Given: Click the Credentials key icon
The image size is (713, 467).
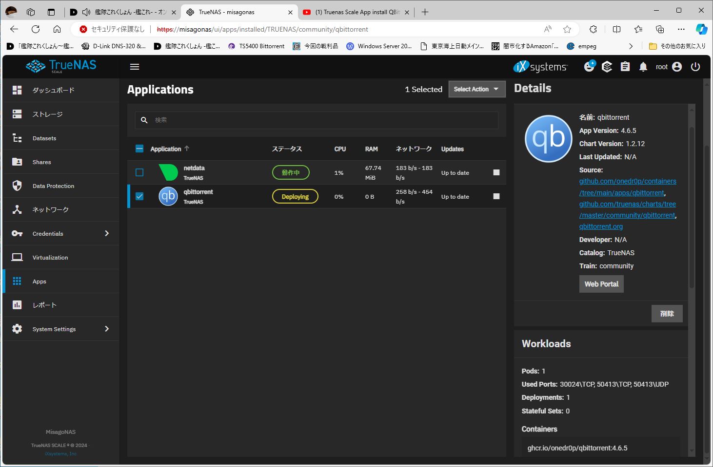Looking at the screenshot, I should (x=17, y=233).
